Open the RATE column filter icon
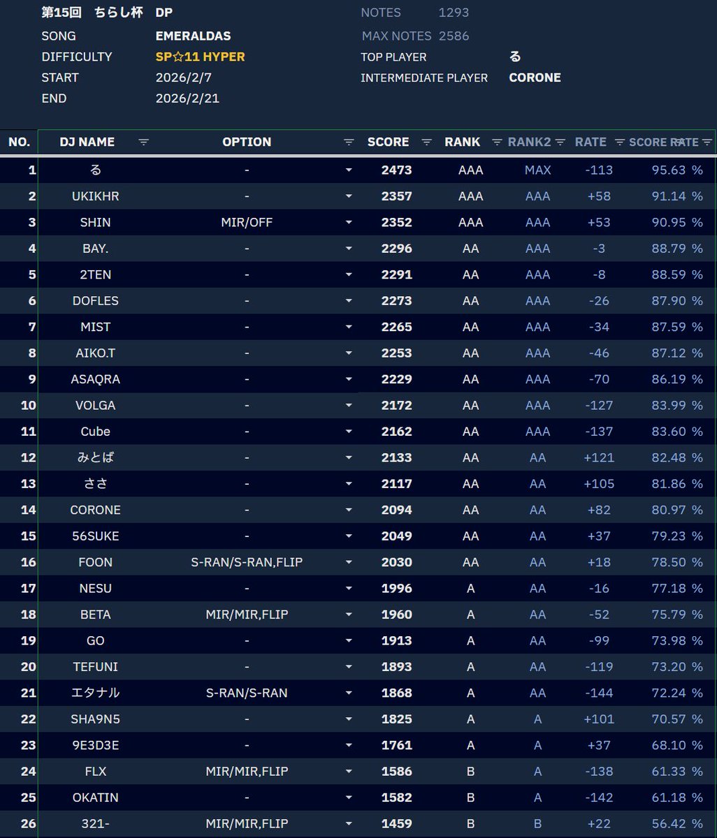This screenshot has width=717, height=838. click(x=619, y=142)
